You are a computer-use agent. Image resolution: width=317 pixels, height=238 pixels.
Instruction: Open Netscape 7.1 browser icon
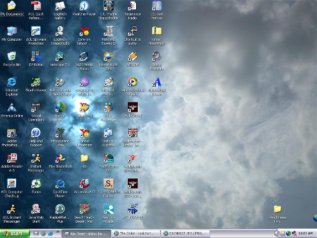[60, 56]
